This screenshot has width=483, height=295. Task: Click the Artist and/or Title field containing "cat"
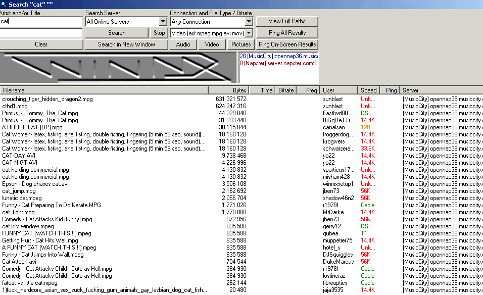[41, 21]
